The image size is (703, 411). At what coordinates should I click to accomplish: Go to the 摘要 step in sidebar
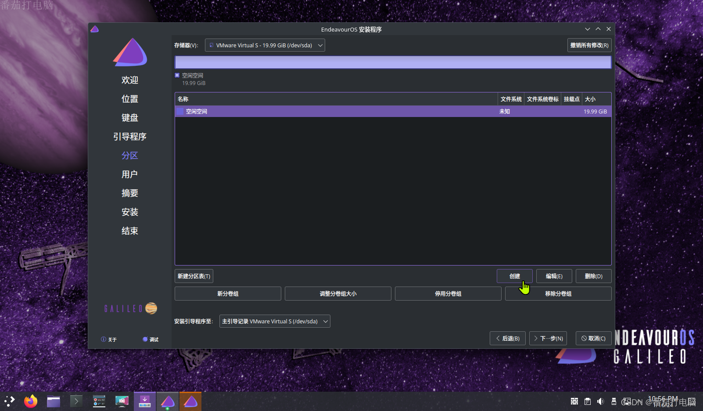(130, 193)
